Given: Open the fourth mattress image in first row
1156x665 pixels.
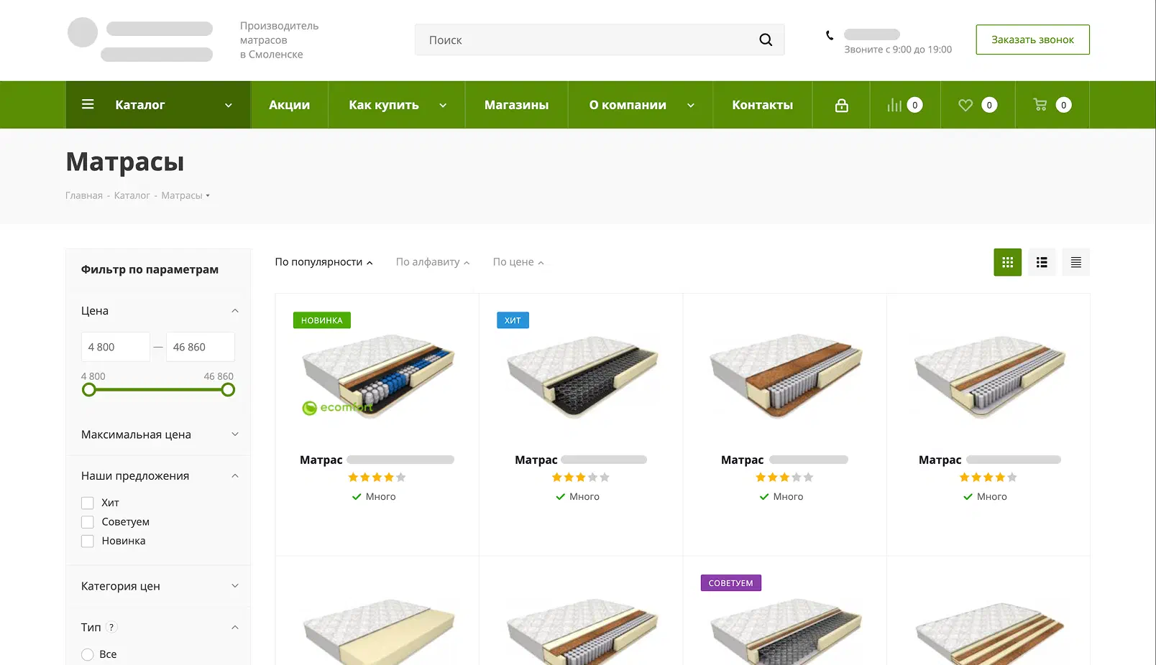Looking at the screenshot, I should pyautogui.click(x=988, y=375).
